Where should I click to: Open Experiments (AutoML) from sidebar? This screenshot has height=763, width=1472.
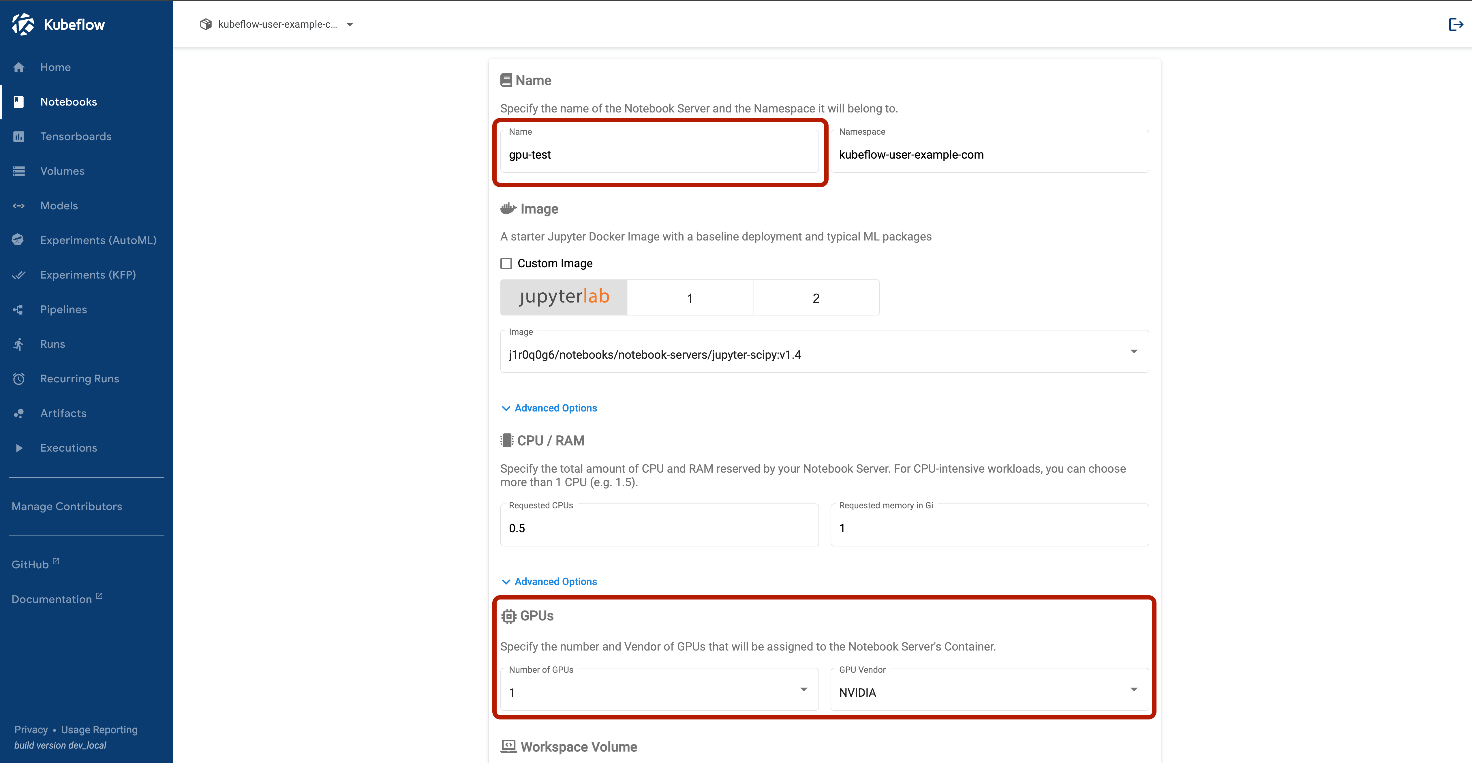point(98,240)
